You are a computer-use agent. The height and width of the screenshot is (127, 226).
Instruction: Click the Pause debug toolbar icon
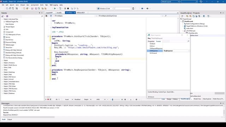pyautogui.click(x=65, y=8)
